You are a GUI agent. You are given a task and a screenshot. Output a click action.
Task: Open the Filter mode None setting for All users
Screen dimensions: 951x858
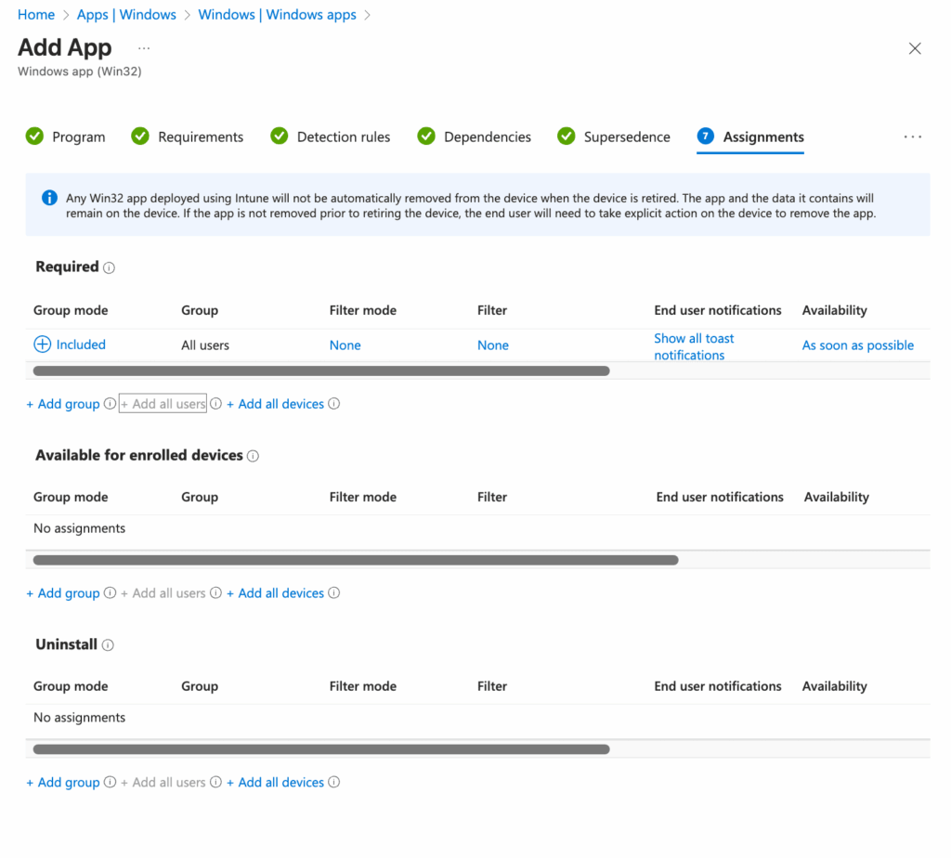(345, 344)
